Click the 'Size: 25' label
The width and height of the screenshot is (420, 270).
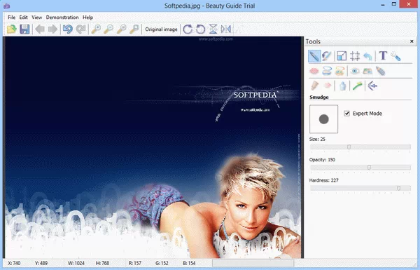[x=317, y=140]
